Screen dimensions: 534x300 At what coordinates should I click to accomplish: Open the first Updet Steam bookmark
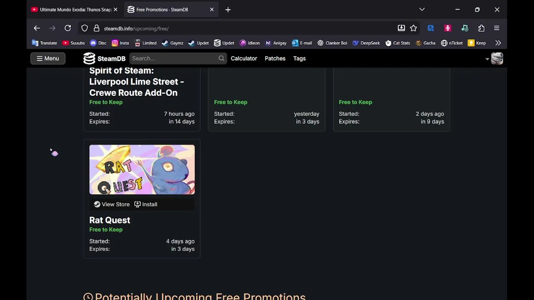click(199, 43)
